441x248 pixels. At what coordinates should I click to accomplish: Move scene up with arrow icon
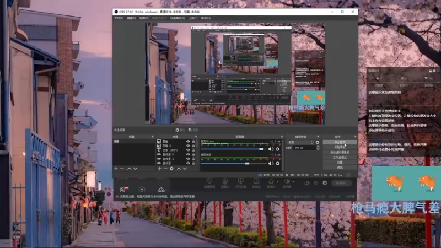pyautogui.click(x=129, y=169)
